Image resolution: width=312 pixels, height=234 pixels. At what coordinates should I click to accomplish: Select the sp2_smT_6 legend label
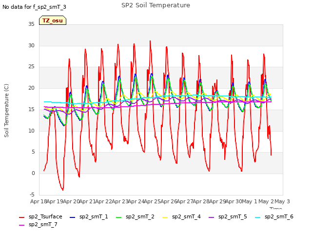coord(279,216)
